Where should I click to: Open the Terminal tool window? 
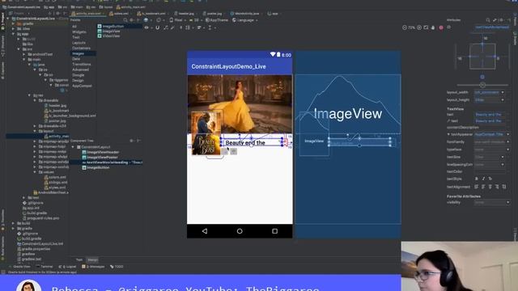pyautogui.click(x=45, y=267)
